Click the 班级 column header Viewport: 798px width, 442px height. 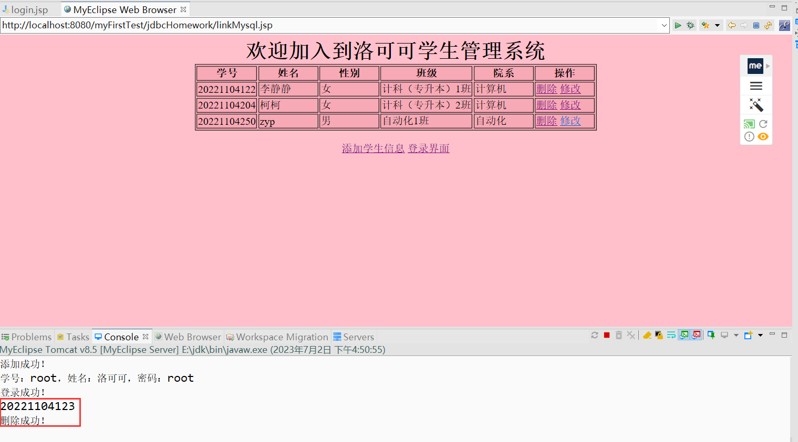tap(427, 73)
